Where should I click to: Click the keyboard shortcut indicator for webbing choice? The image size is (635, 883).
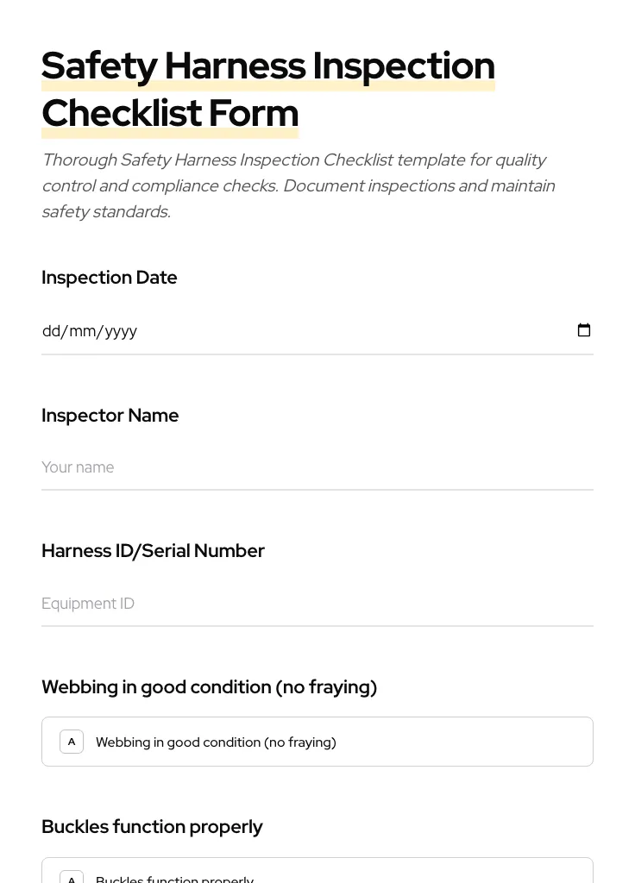click(72, 742)
